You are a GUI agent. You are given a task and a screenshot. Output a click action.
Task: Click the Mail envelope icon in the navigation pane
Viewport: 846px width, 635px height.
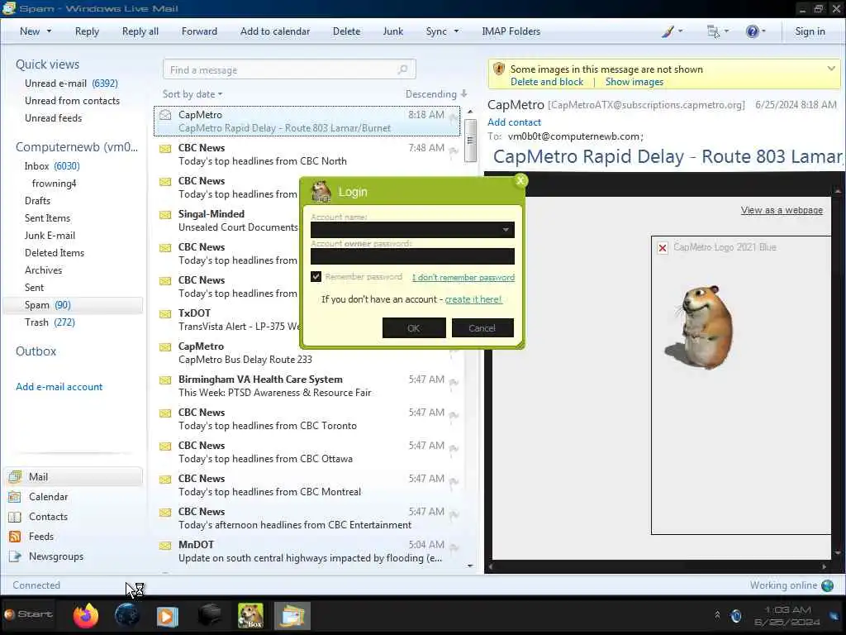(15, 477)
